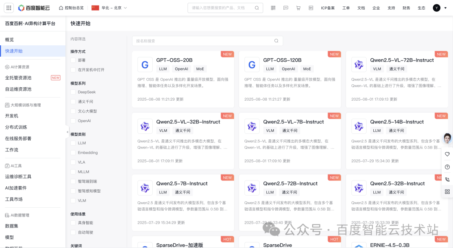Click the Qwen2.5-VL-32B-Instruct model logo
The height and width of the screenshot is (248, 453).
(x=145, y=126)
